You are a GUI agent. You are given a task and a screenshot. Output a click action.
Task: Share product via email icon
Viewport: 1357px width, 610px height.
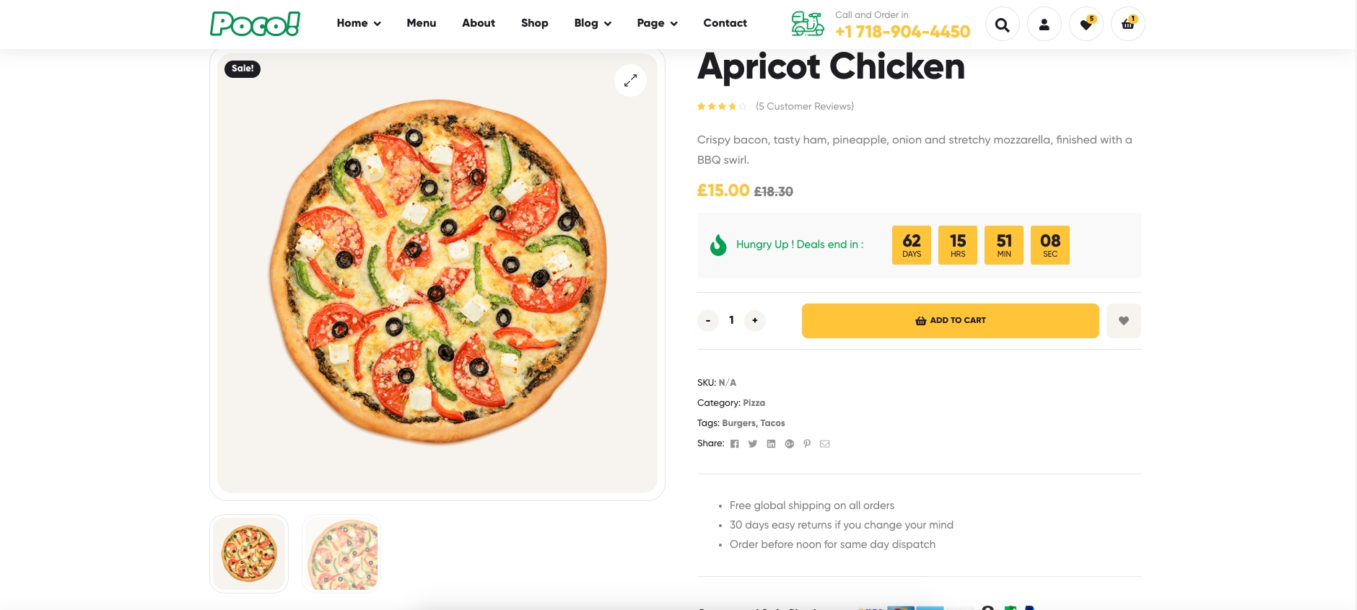(x=825, y=444)
